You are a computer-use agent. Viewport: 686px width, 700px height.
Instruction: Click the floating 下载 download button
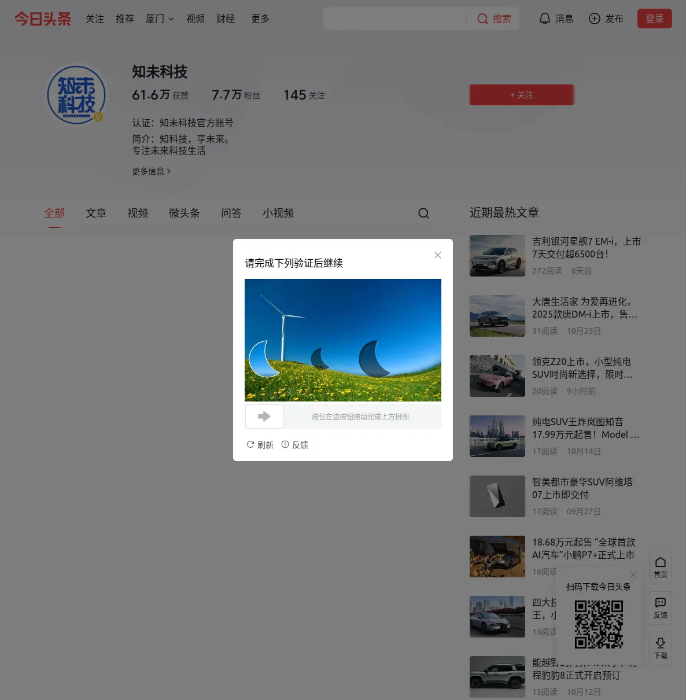[661, 648]
